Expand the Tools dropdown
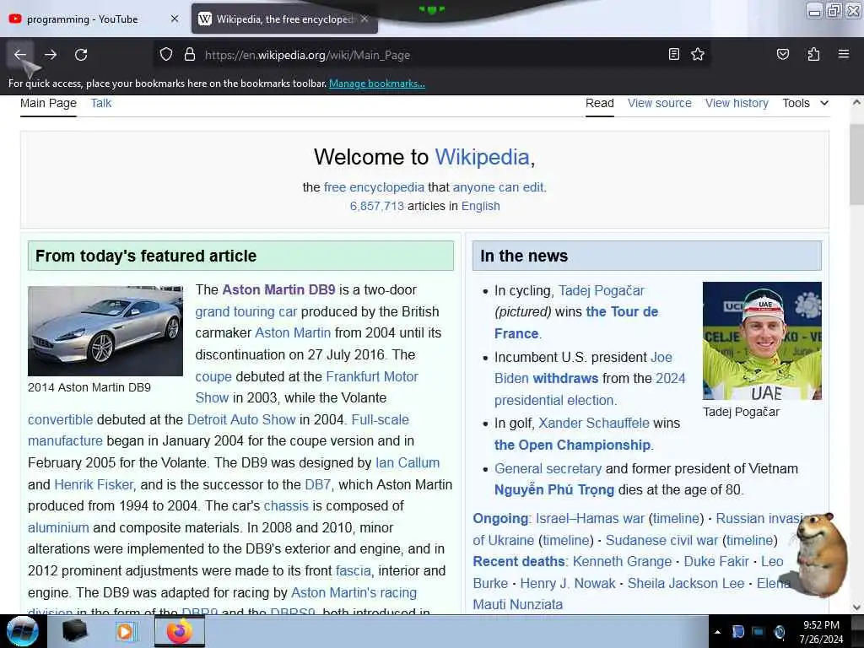This screenshot has width=864, height=648. tap(805, 104)
